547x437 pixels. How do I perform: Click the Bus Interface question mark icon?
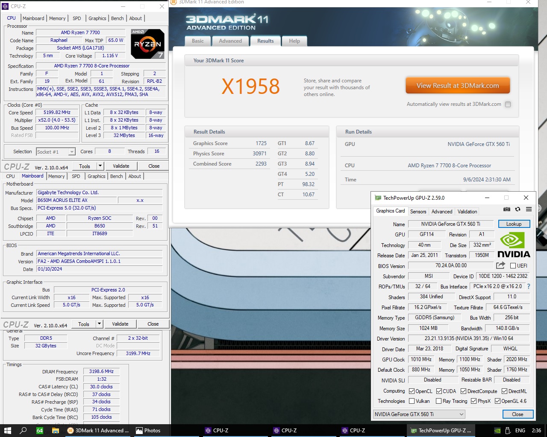[x=528, y=286]
